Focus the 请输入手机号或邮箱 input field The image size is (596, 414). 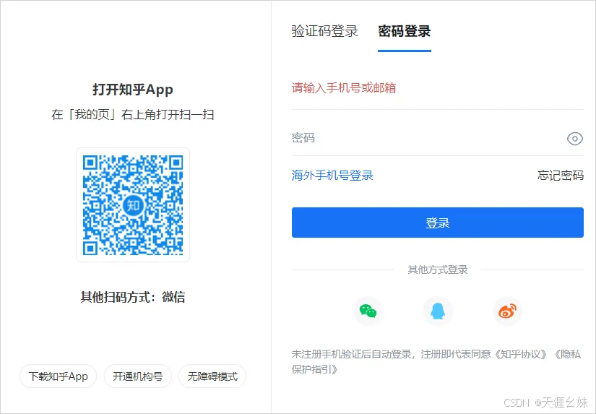[x=438, y=88]
